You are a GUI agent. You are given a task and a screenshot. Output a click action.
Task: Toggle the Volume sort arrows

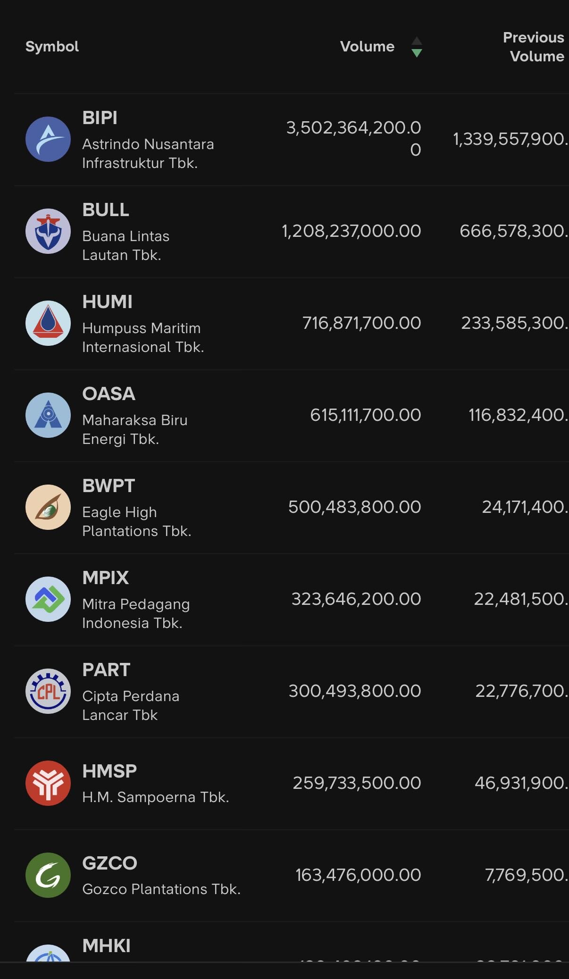tap(417, 47)
